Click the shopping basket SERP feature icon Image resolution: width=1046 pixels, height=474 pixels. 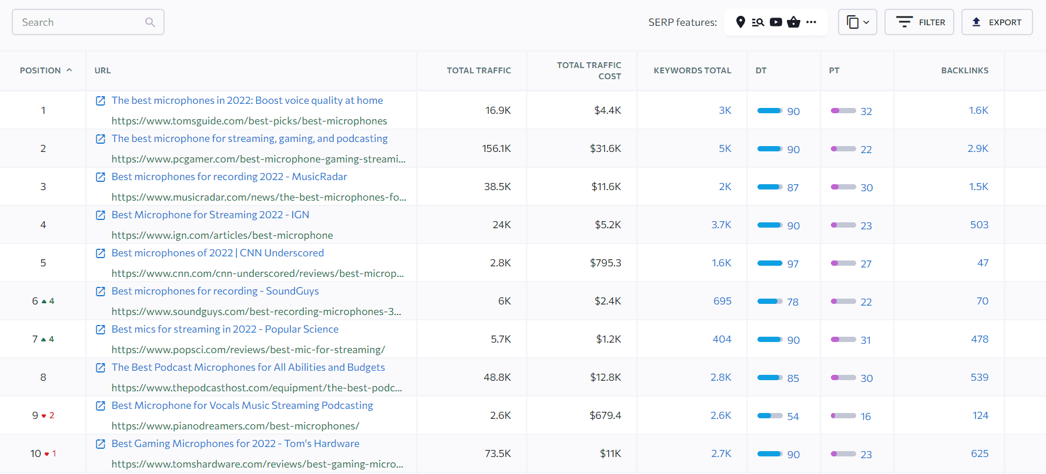tap(793, 22)
